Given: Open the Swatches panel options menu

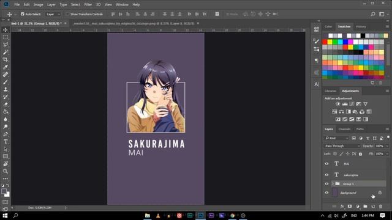Looking at the screenshot, I should pos(387,26).
